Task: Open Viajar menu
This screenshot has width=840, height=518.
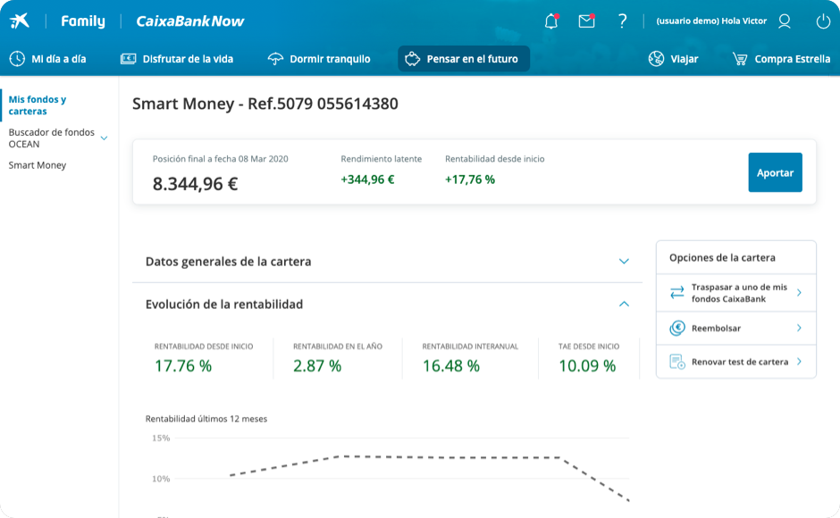Action: 673,59
